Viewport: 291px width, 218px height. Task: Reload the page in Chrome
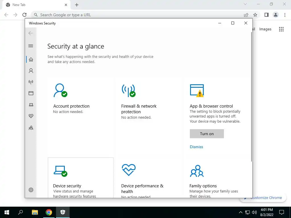point(24,15)
